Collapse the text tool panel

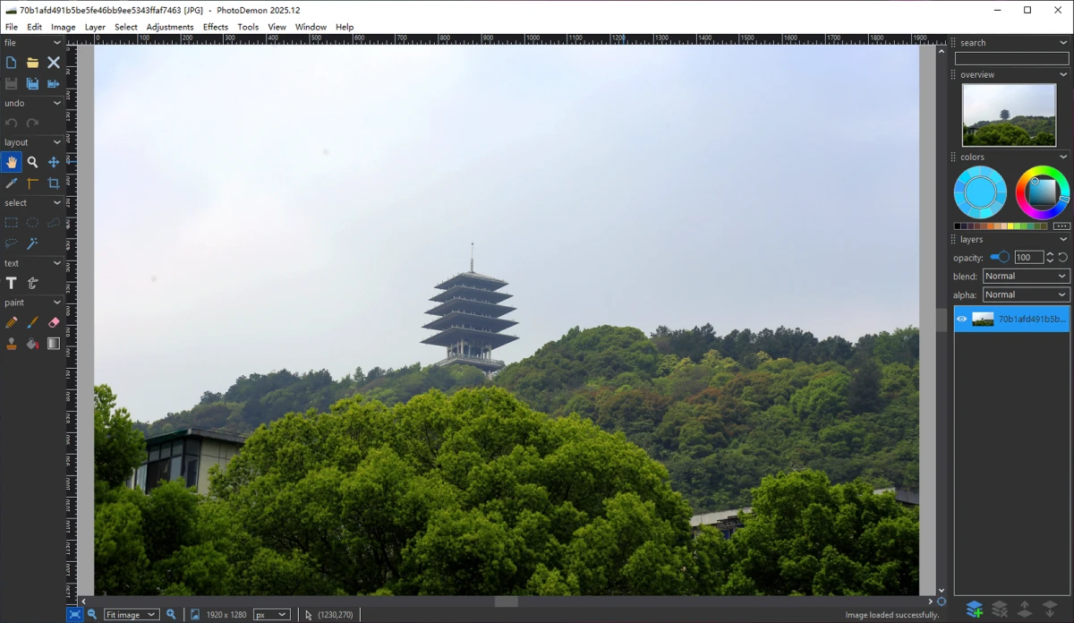[57, 263]
